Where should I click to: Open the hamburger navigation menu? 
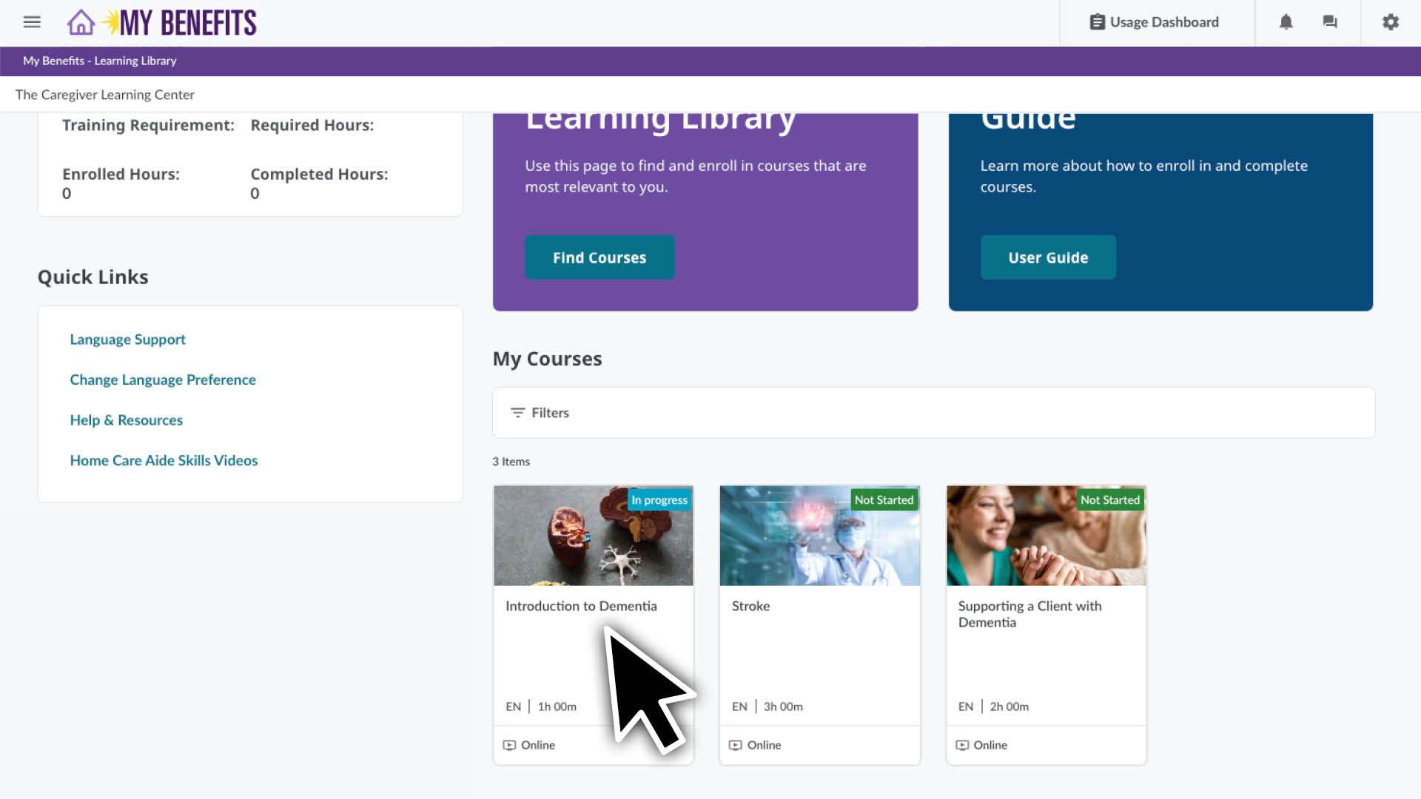click(31, 22)
